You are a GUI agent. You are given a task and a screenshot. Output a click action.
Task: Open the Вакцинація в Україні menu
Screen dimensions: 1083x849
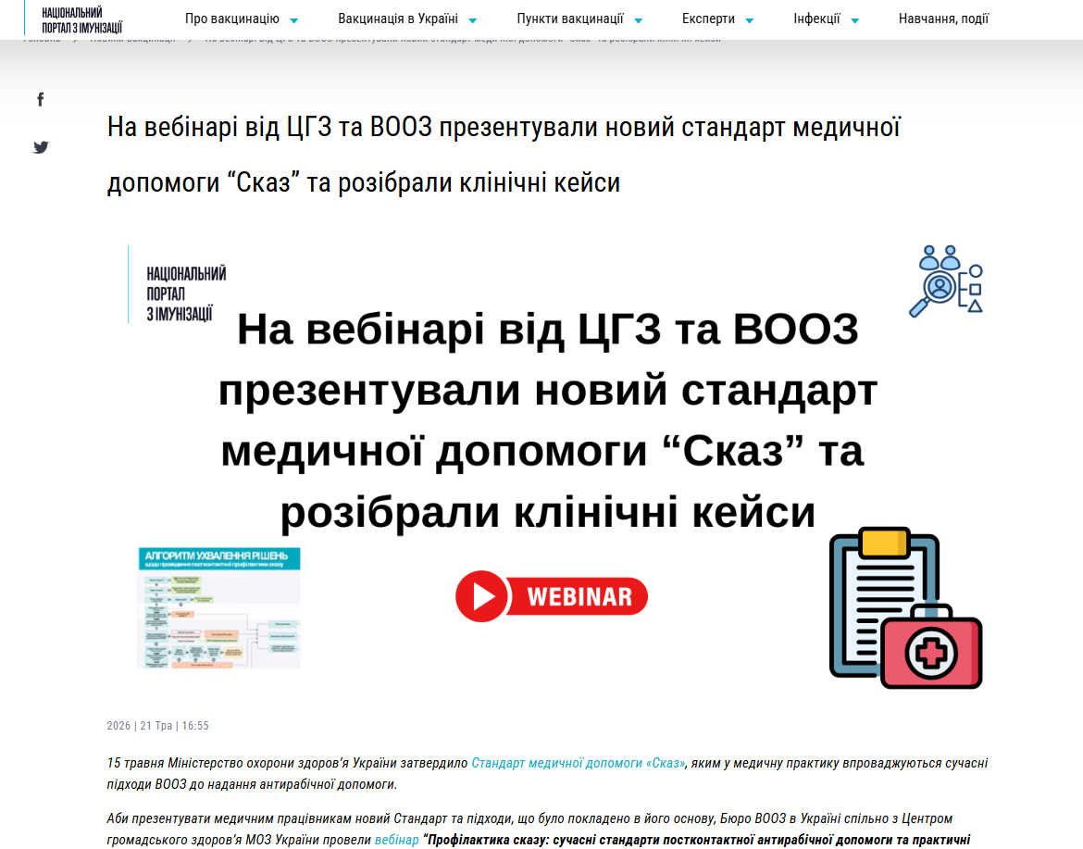tap(398, 19)
